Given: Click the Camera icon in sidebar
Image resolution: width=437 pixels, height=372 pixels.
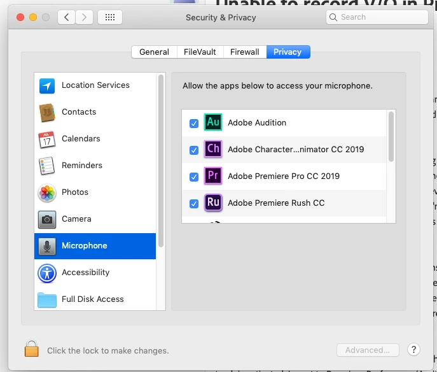Looking at the screenshot, I should (x=47, y=220).
